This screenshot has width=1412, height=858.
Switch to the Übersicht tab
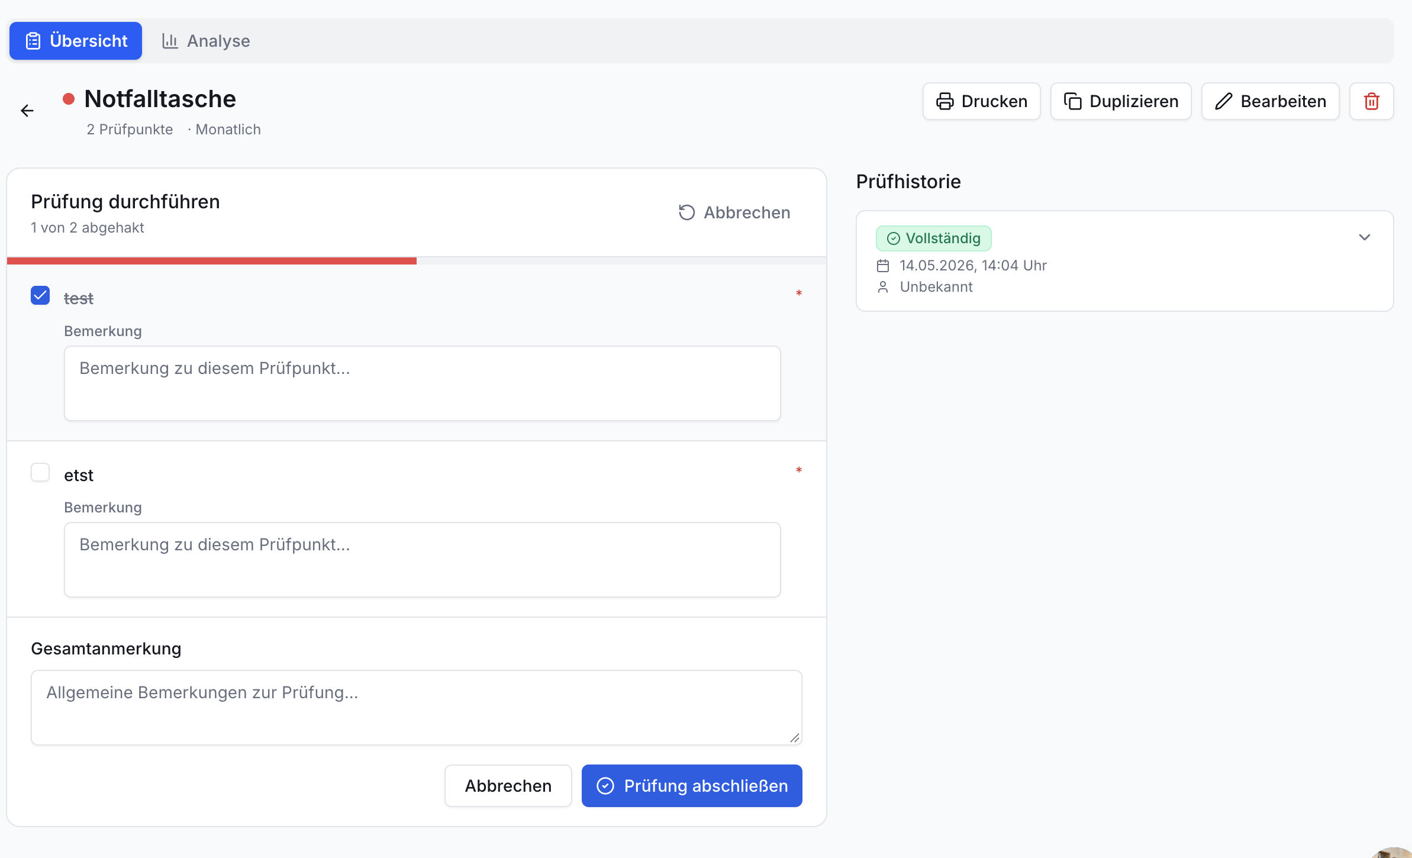coord(76,41)
